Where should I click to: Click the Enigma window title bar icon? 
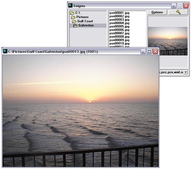click(x=70, y=5)
